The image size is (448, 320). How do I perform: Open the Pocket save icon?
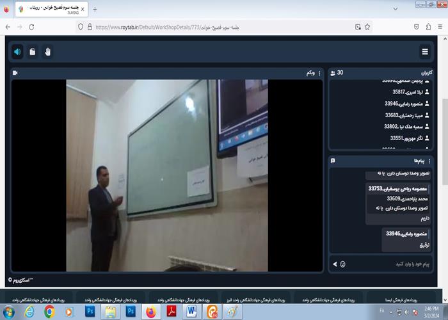point(417,27)
